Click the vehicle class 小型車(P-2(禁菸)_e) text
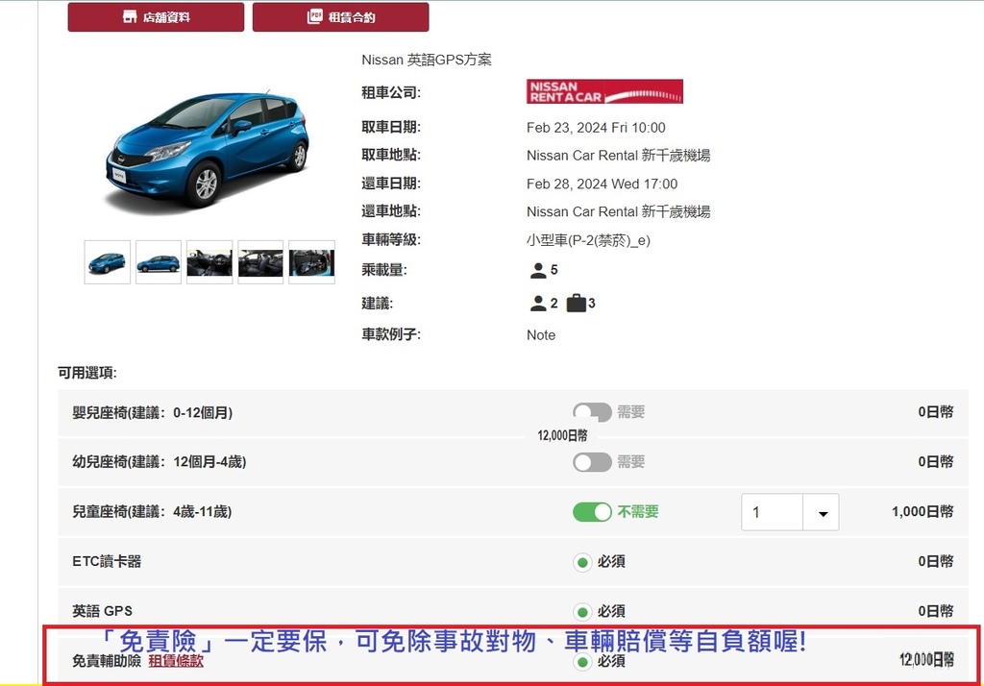Screen dimensions: 984x686 click(588, 240)
